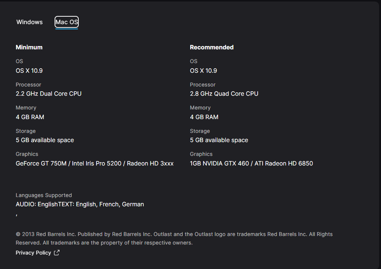Click the Languages Supported label

[44, 195]
